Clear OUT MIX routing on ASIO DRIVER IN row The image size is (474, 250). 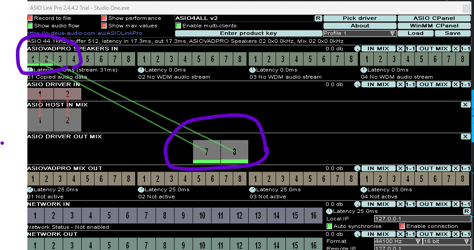(455, 84)
